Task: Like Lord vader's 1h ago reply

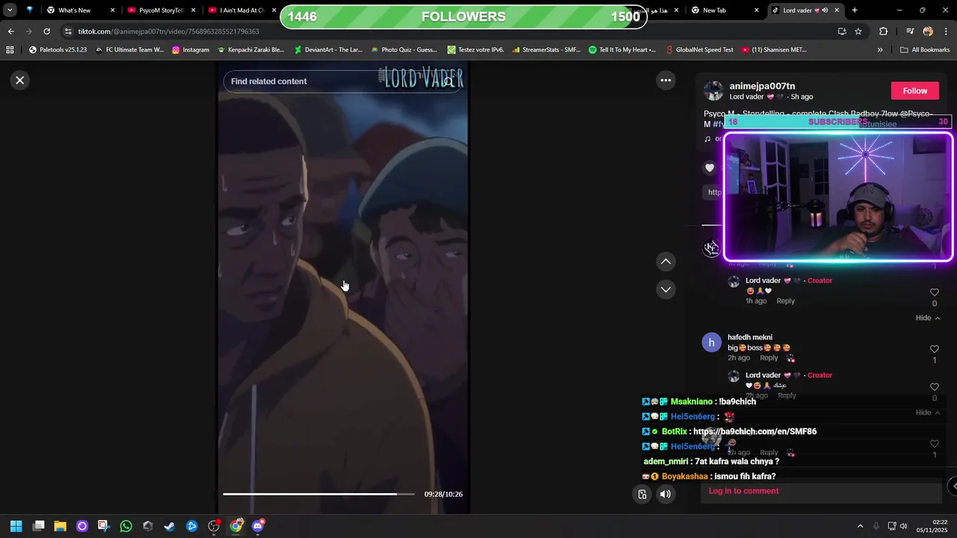Action: coord(934,292)
